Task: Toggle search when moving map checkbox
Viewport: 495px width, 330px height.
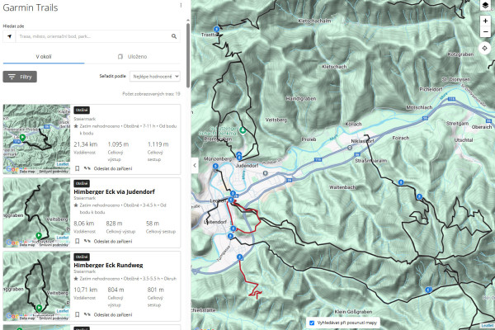Action: 312,323
